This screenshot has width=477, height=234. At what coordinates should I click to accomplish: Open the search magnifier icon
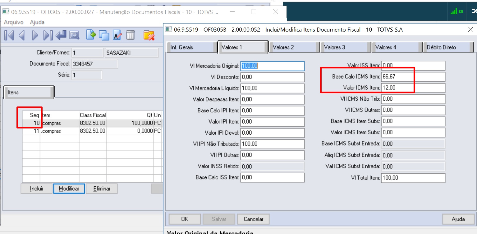pyautogui.click(x=74, y=35)
